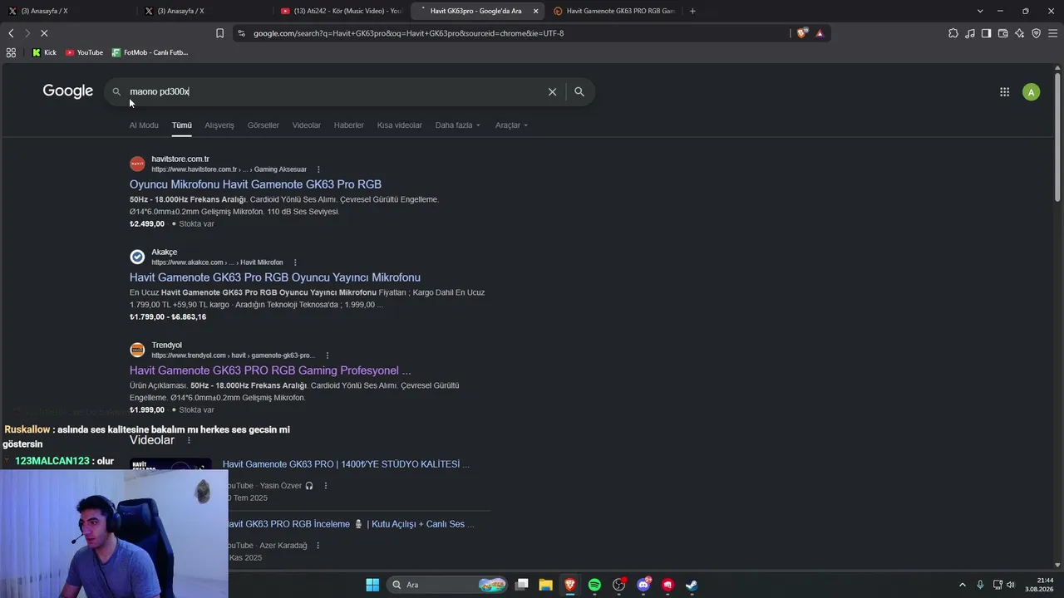The width and height of the screenshot is (1064, 598).
Task: Open Brave Rewards triangle icon
Action: pos(820,33)
